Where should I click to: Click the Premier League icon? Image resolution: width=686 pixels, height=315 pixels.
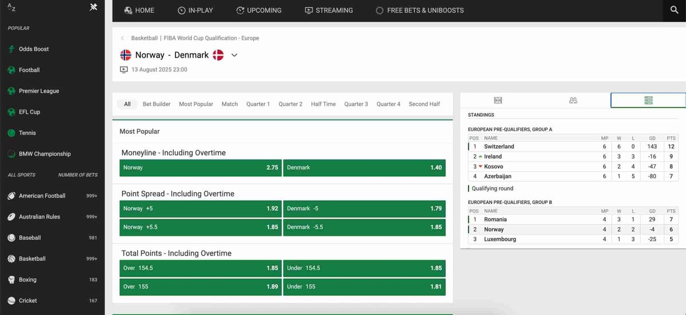point(11,91)
